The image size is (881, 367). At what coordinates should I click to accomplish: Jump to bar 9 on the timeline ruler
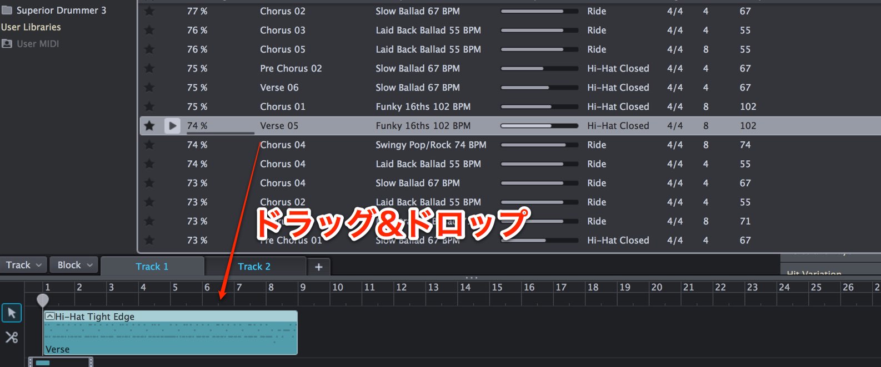click(303, 287)
